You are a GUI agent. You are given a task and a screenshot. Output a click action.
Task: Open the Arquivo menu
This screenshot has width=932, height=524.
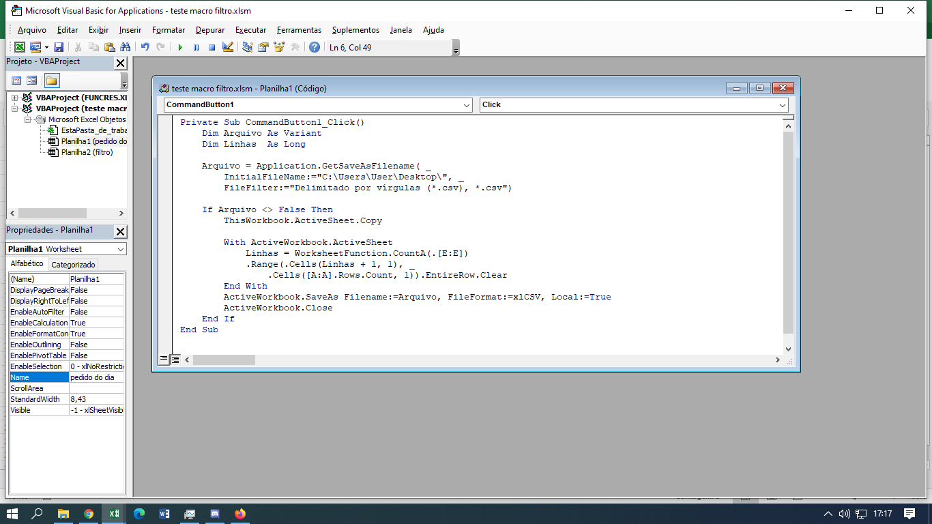(x=32, y=30)
